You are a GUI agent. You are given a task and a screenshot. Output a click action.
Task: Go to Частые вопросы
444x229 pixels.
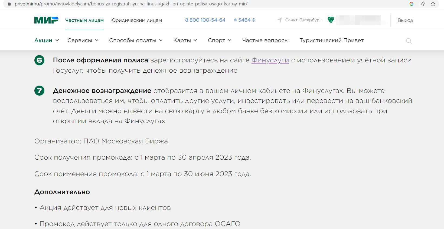coord(265,40)
